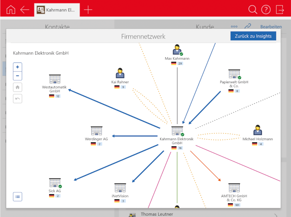The width and height of the screenshot is (291, 217).
Task: Navigate back with the arrow icon
Action: click(x=25, y=10)
